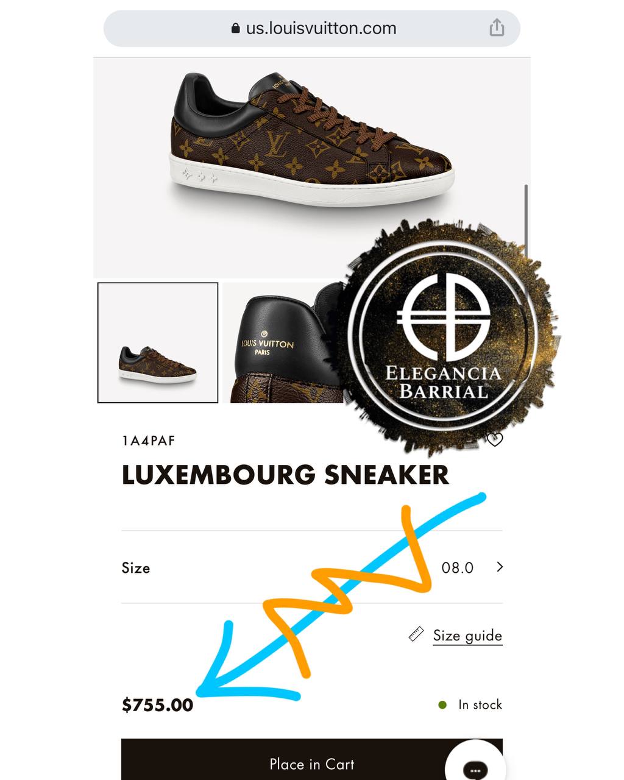Tap the $755.00 price text
624x780 pixels.
click(x=158, y=705)
